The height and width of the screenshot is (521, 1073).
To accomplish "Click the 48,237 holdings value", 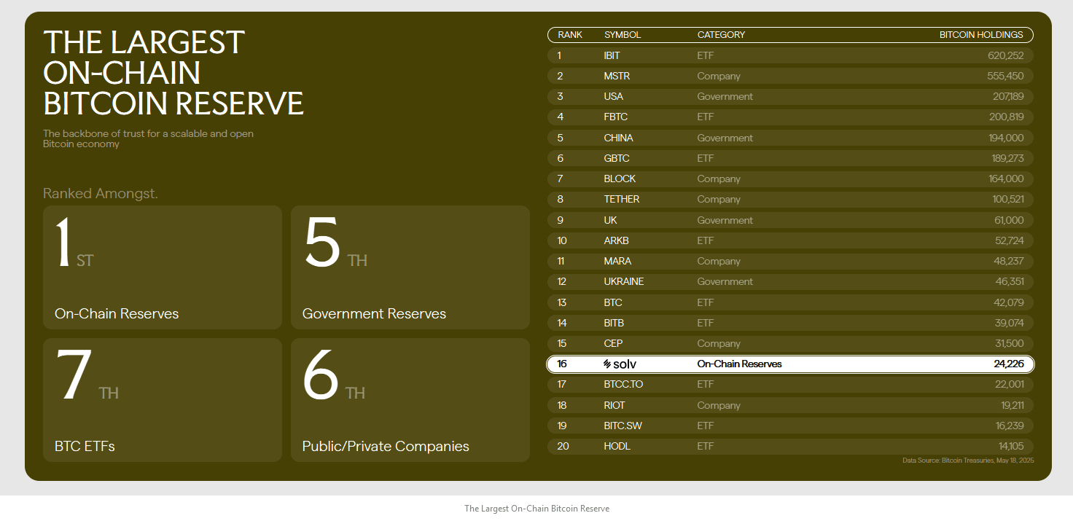I will (x=1010, y=261).
